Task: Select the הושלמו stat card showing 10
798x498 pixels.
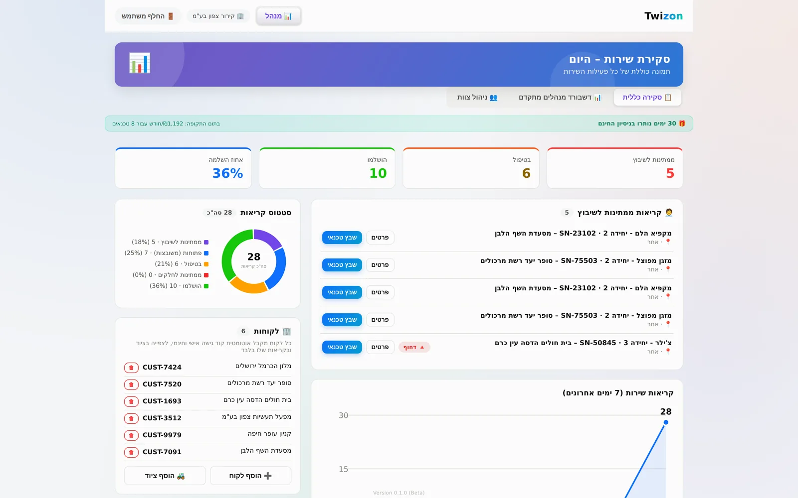Action: click(x=327, y=168)
